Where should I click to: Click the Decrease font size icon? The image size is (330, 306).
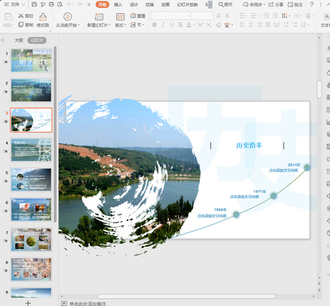tap(228, 16)
